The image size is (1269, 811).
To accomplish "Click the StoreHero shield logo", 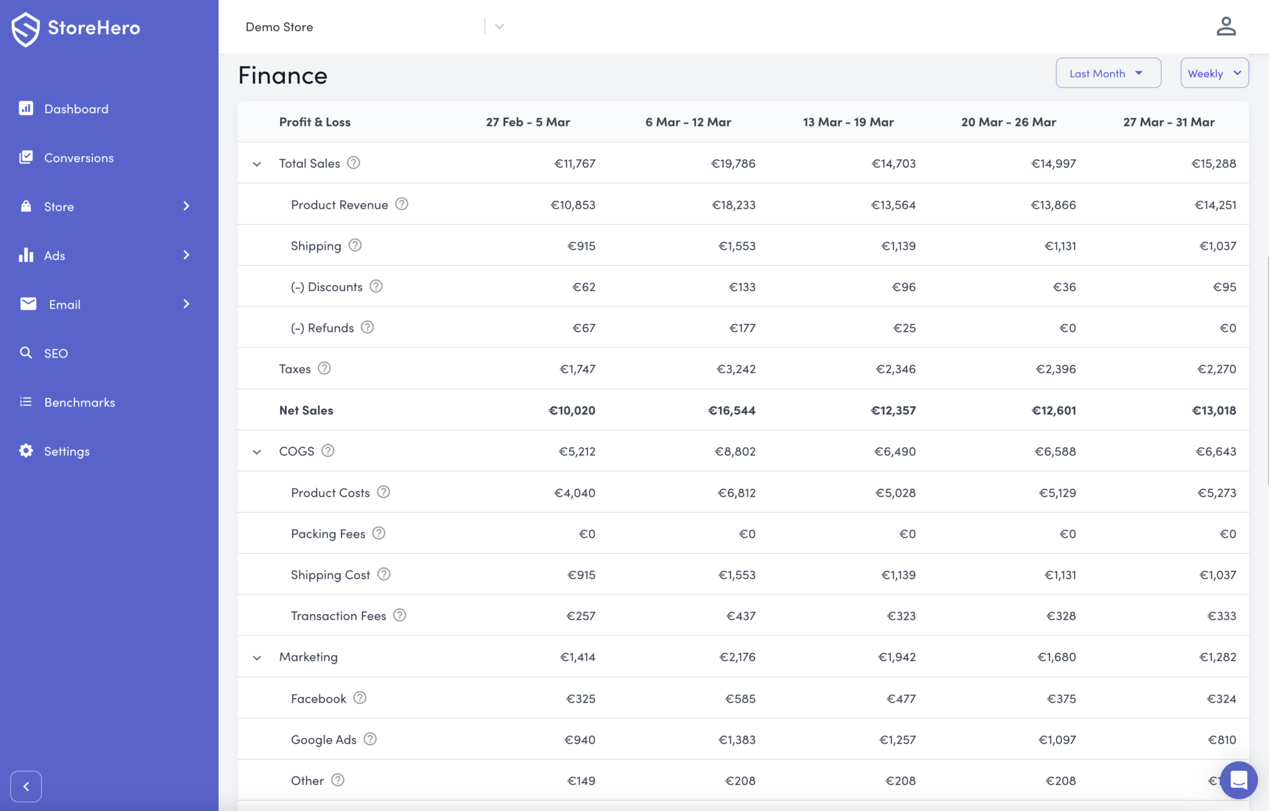I will click(x=25, y=28).
